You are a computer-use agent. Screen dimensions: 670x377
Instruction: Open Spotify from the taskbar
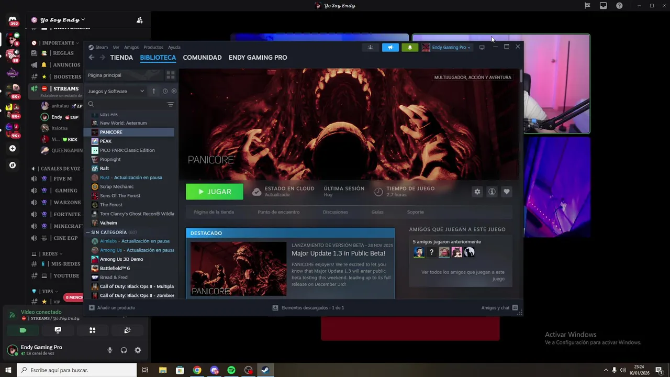point(231,370)
